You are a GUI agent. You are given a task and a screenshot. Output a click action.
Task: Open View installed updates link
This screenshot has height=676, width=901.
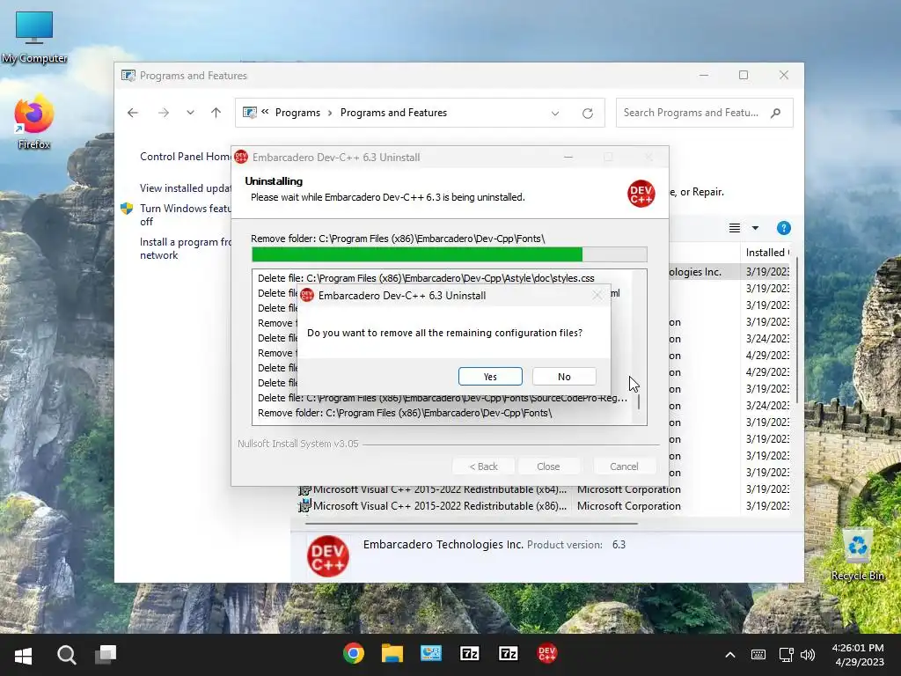click(185, 188)
